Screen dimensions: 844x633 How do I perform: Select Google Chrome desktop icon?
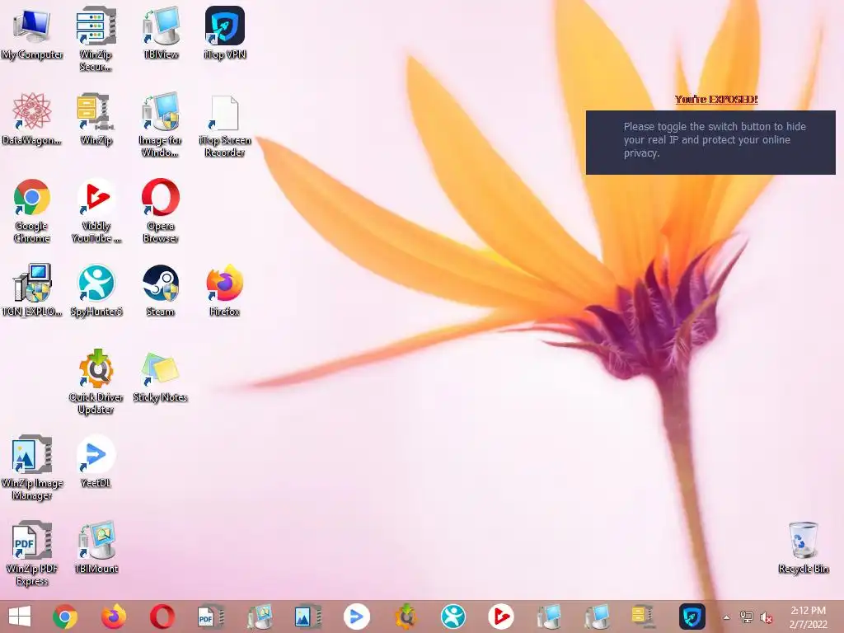[x=32, y=210]
